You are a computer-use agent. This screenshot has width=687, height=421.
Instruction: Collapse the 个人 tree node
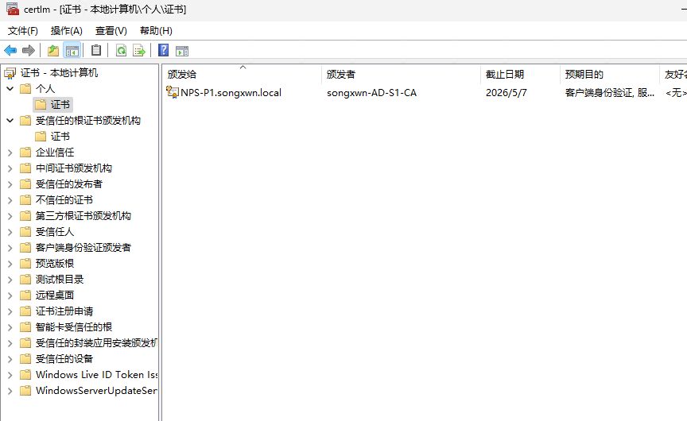pyautogui.click(x=10, y=89)
